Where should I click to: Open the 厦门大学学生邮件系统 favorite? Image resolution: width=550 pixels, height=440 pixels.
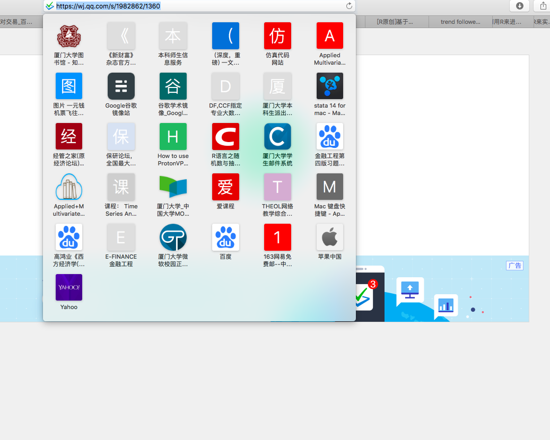[x=277, y=144]
